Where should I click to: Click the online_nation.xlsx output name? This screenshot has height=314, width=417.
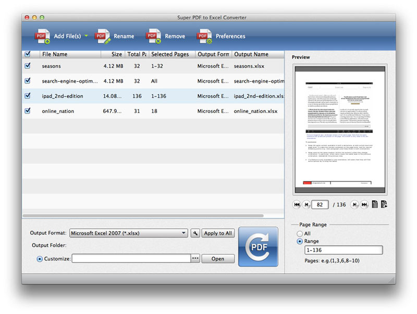(255, 111)
